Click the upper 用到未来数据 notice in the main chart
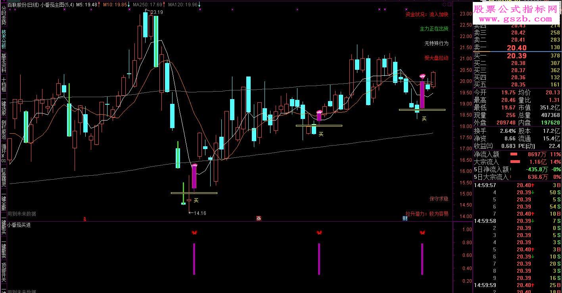562x293 pixels. (22, 214)
